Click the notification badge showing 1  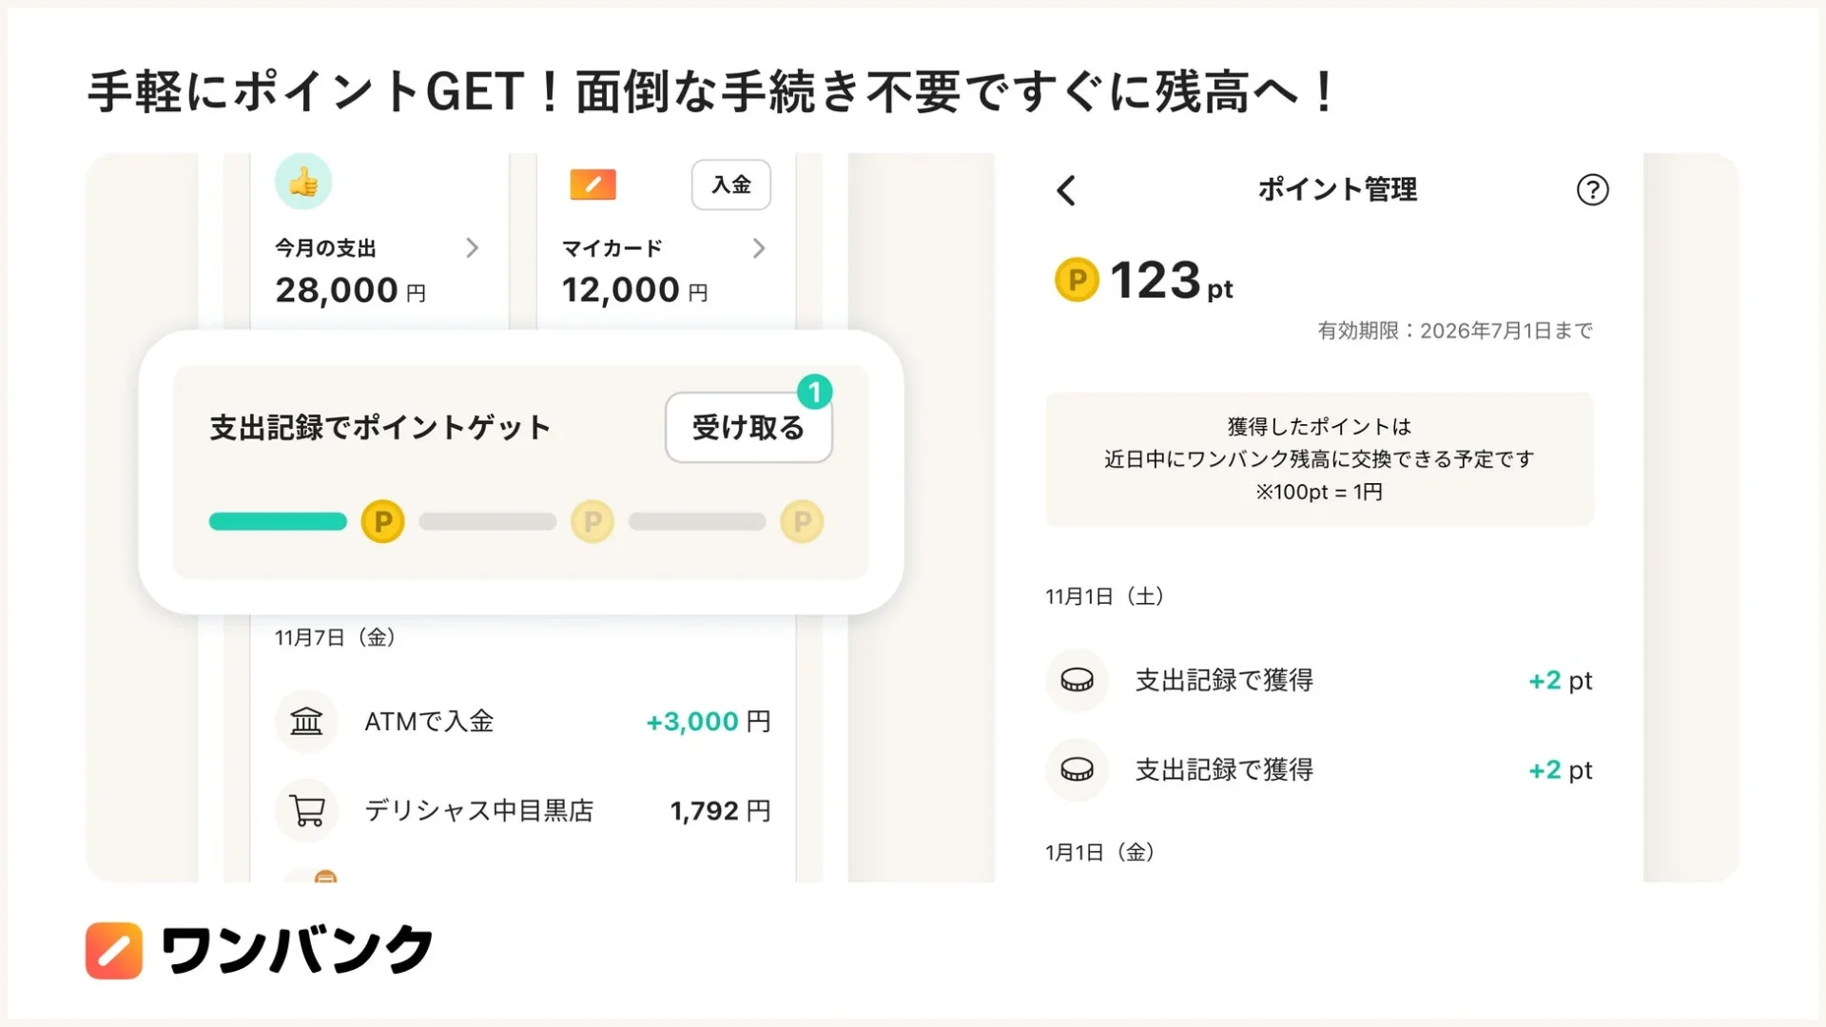click(x=815, y=390)
